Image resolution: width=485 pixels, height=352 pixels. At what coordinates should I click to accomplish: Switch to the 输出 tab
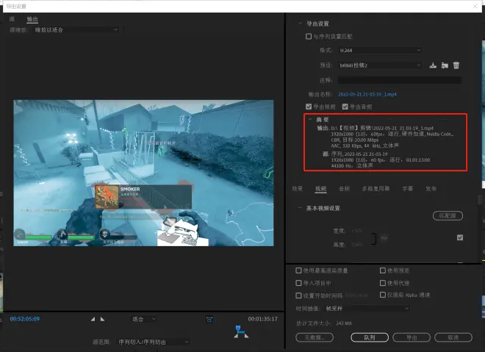pos(32,19)
